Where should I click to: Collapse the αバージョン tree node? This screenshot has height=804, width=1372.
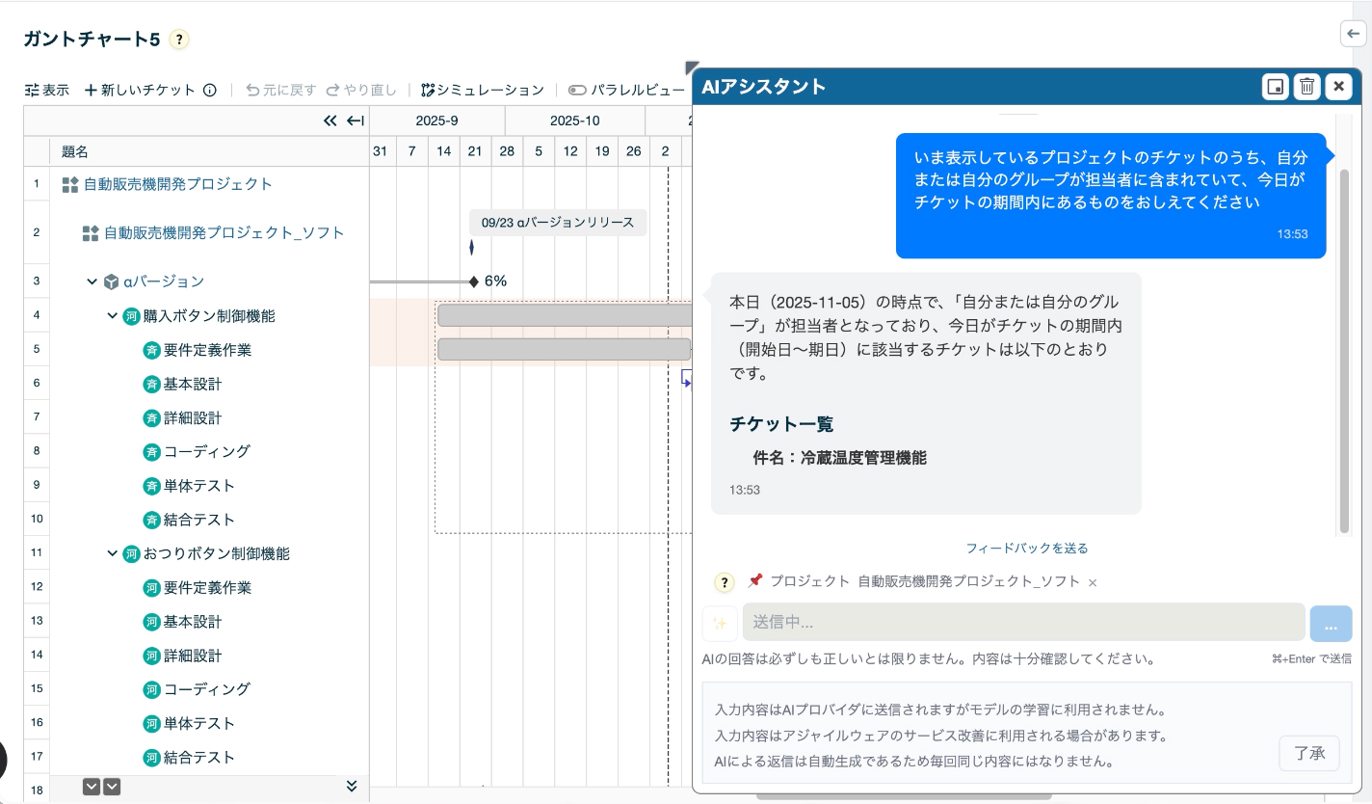tap(92, 281)
